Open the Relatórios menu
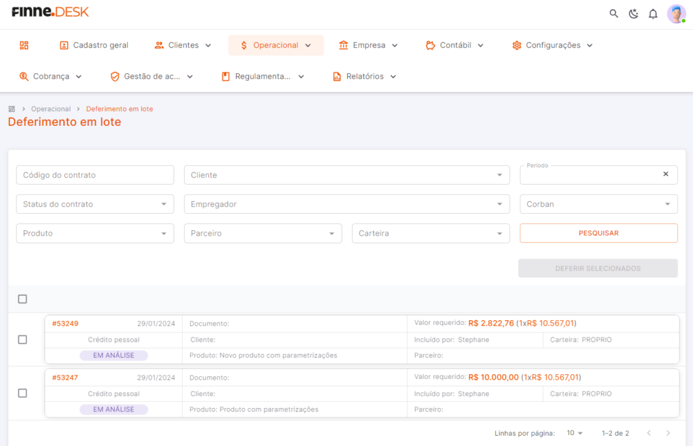693x446 pixels. point(365,76)
